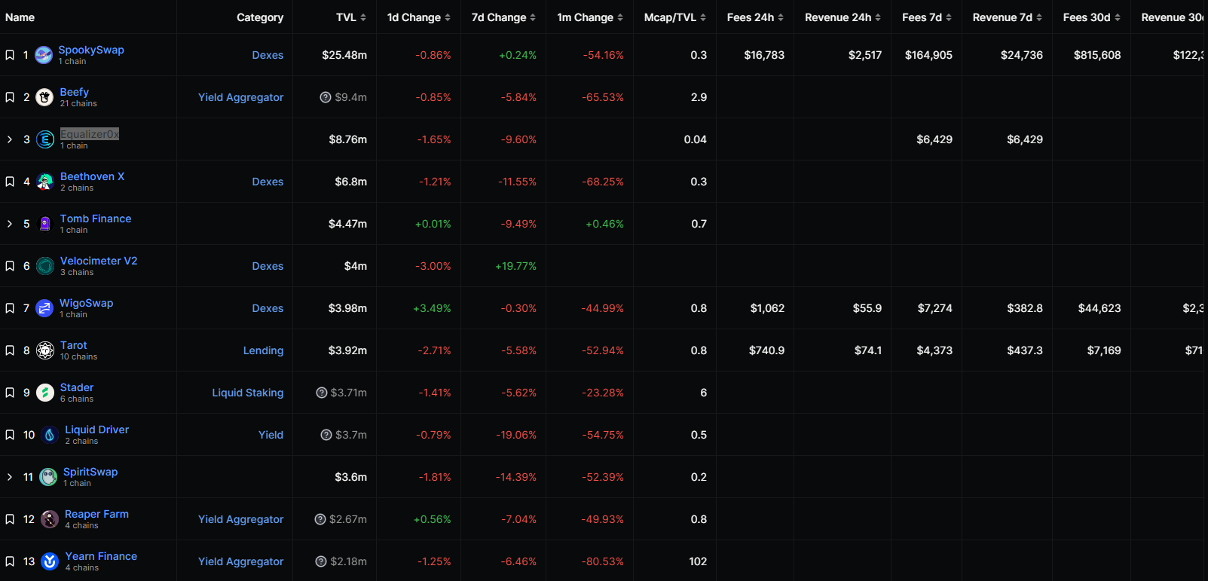Expand the Tomb Finance sub-protocols
The height and width of the screenshot is (581, 1208).
(x=10, y=224)
